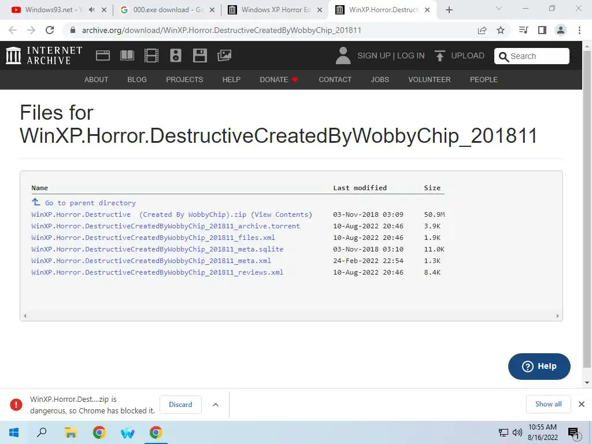The width and height of the screenshot is (592, 444).
Task: Open the Video film strip icon
Action: [x=151, y=55]
